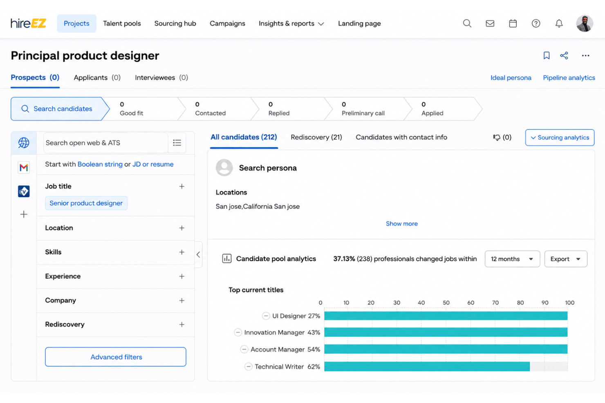
Task: Open notifications bell icon
Action: point(559,23)
